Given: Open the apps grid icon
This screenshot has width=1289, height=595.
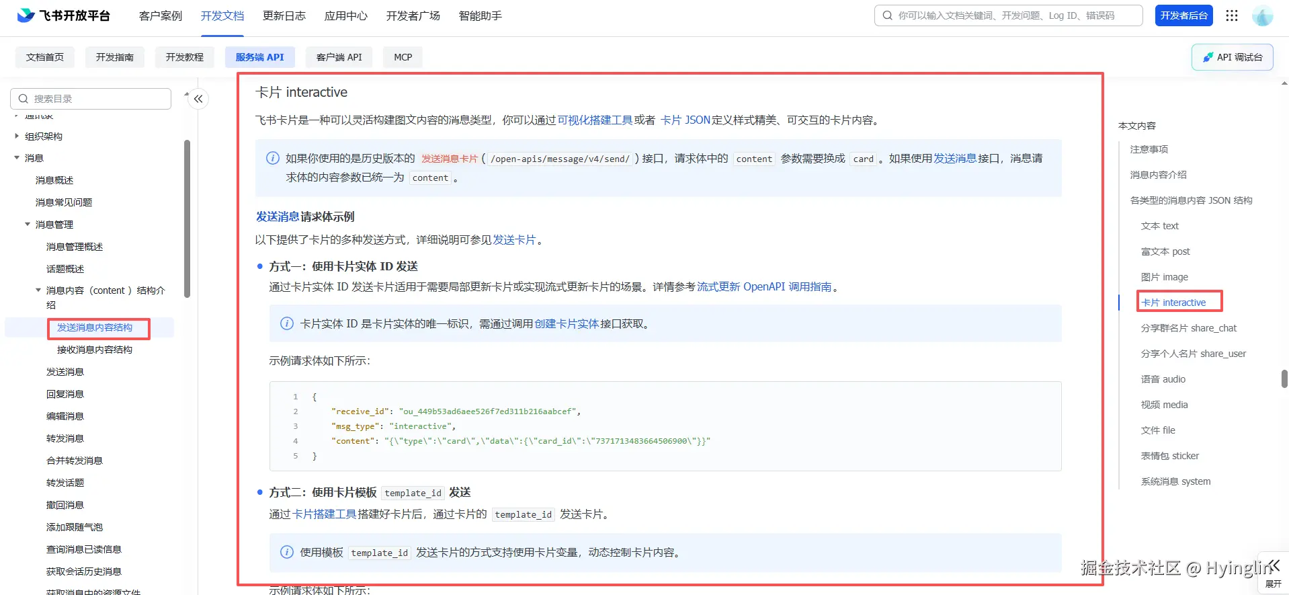Looking at the screenshot, I should pos(1232,15).
